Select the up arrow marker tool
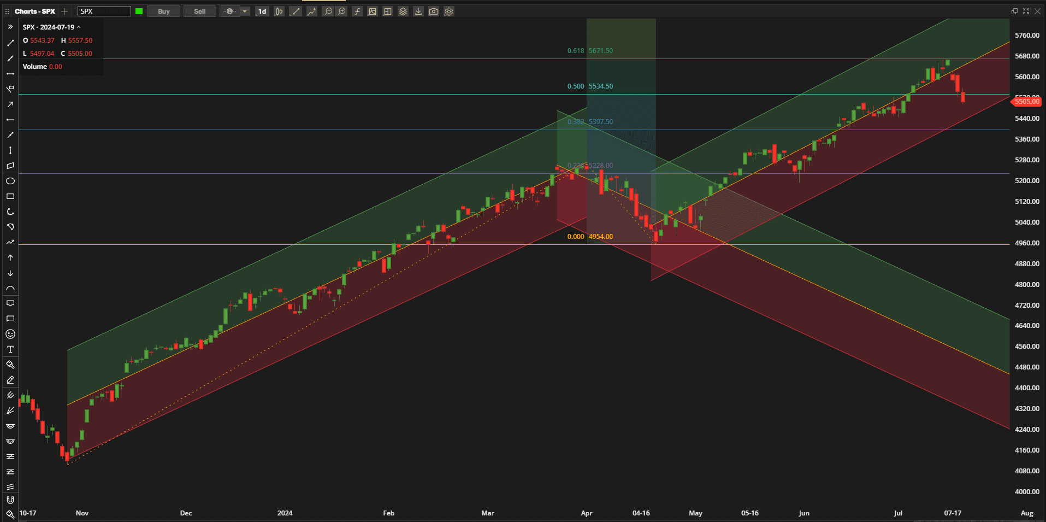Screen dimensions: 1046x522 (10, 257)
